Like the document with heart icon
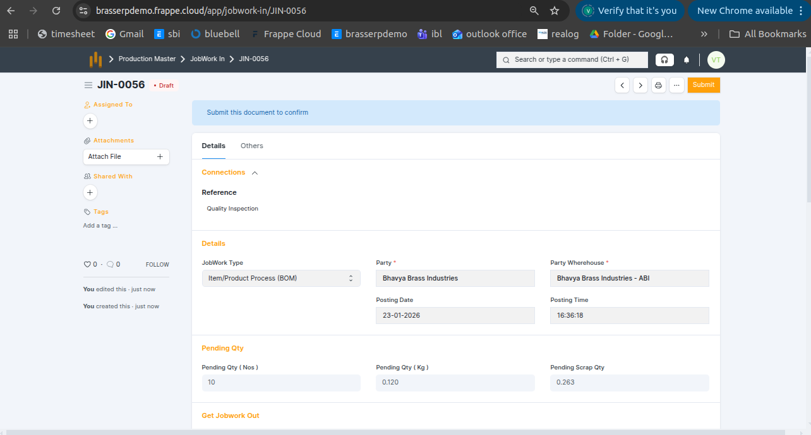This screenshot has width=811, height=435. pos(88,265)
